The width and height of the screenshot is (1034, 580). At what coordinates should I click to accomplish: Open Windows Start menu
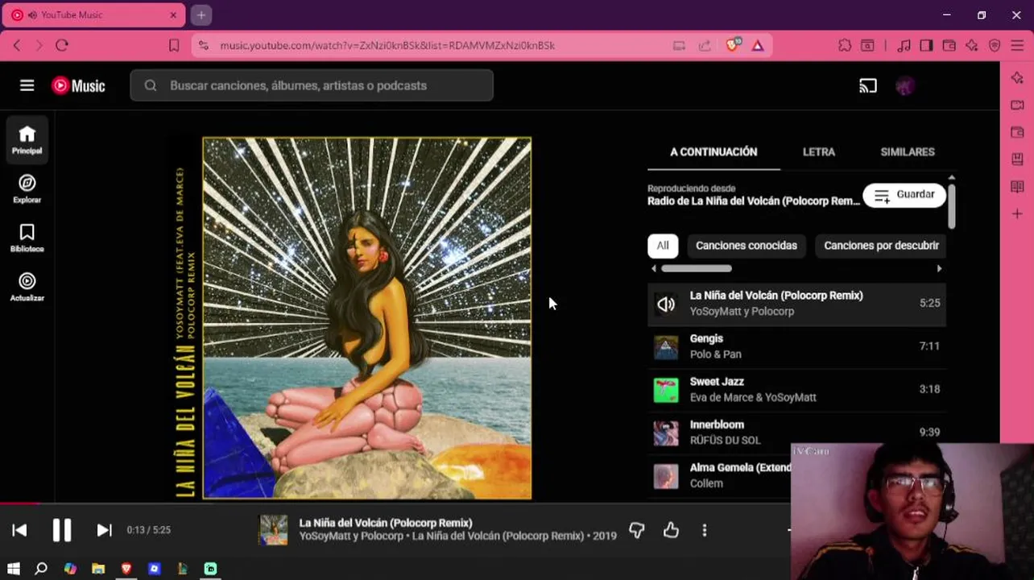(x=13, y=569)
